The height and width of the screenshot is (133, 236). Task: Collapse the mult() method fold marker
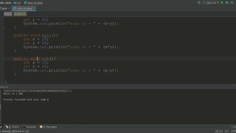click(3, 35)
